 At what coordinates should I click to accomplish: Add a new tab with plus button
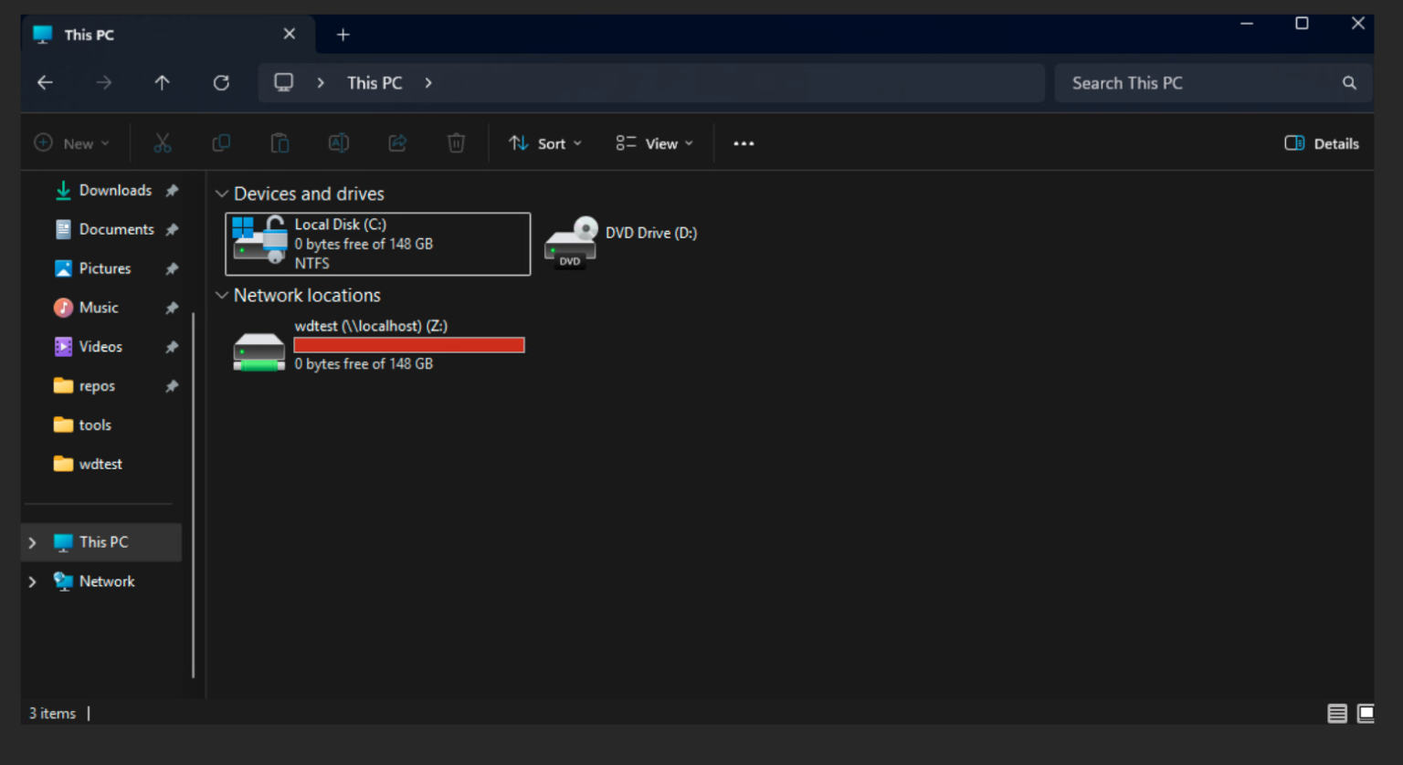pos(343,35)
